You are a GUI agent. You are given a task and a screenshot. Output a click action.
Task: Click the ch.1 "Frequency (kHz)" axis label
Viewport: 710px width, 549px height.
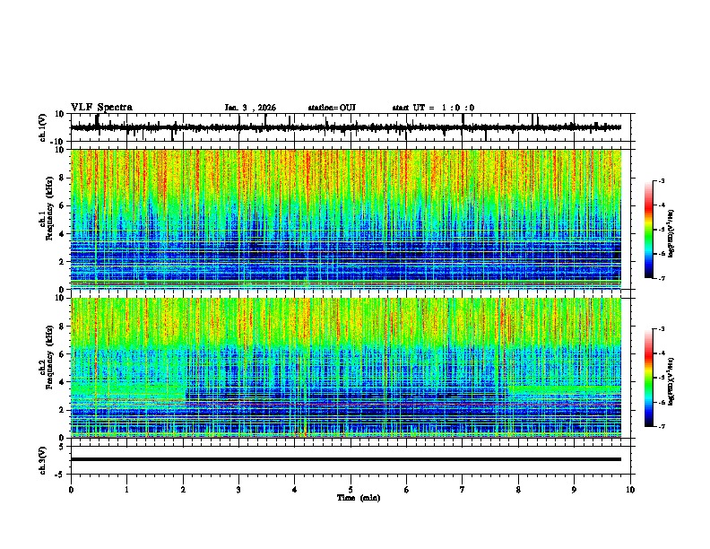pos(48,209)
